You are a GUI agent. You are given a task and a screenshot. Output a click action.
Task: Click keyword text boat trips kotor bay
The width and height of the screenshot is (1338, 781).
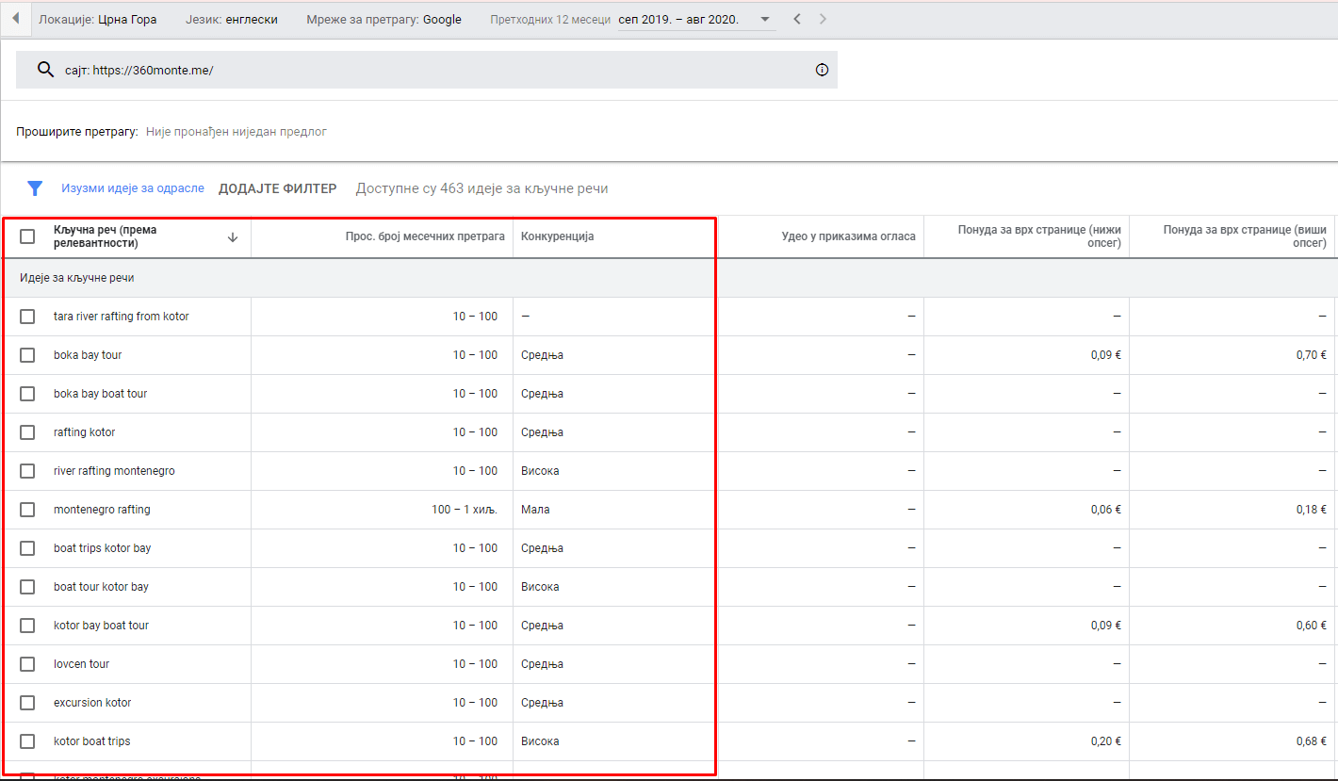103,548
